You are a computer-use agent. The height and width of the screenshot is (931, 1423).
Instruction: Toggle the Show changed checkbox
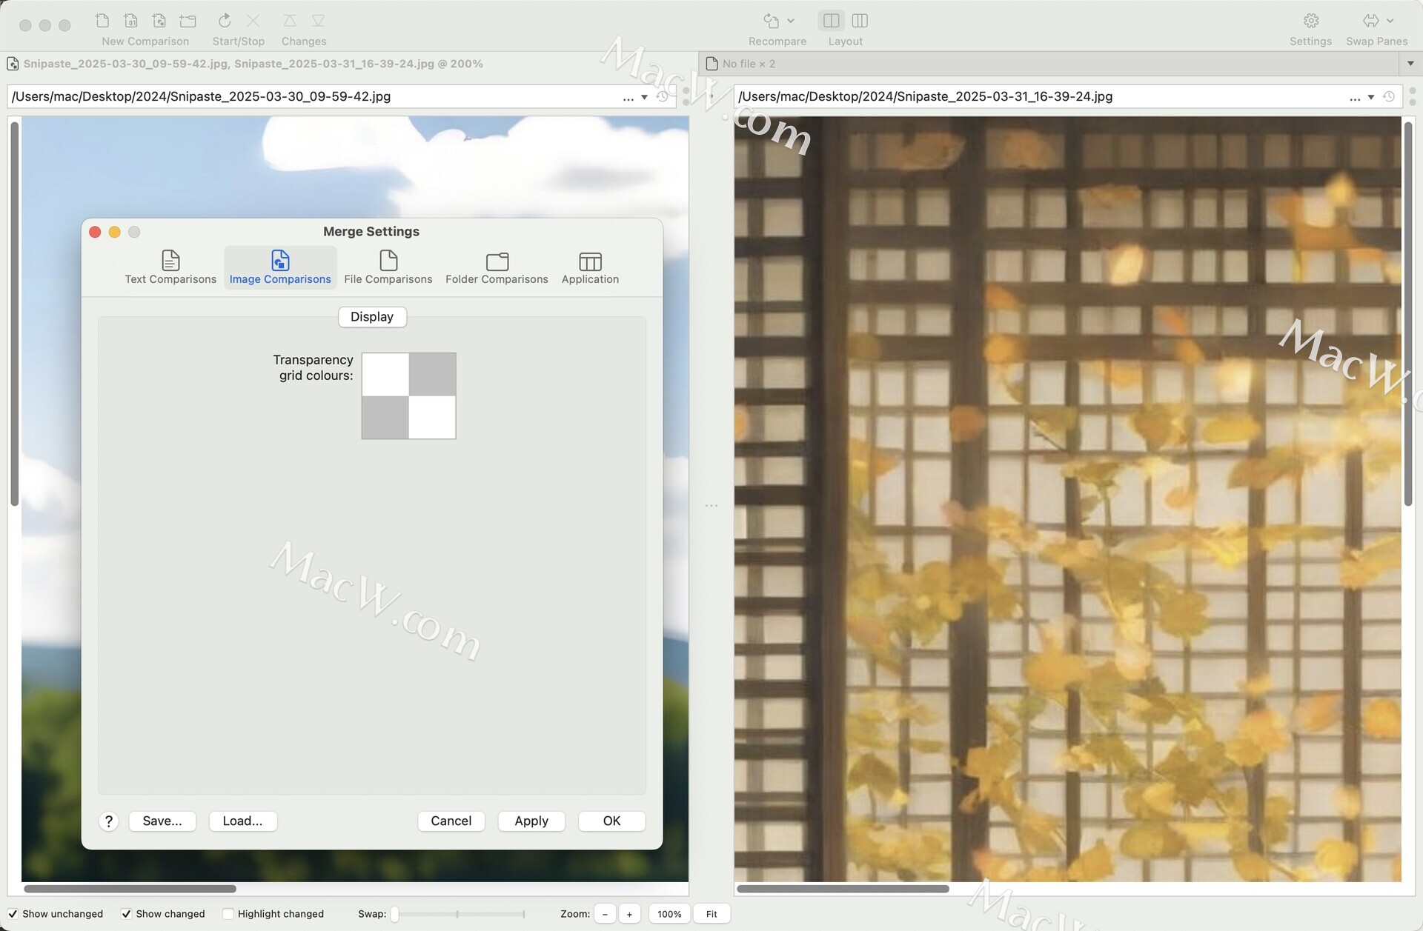click(x=126, y=914)
